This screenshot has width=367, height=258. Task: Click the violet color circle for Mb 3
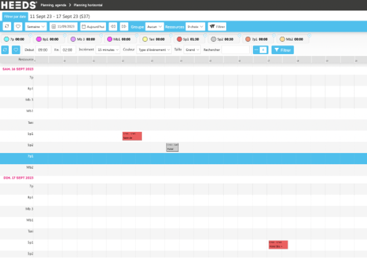pos(73,39)
